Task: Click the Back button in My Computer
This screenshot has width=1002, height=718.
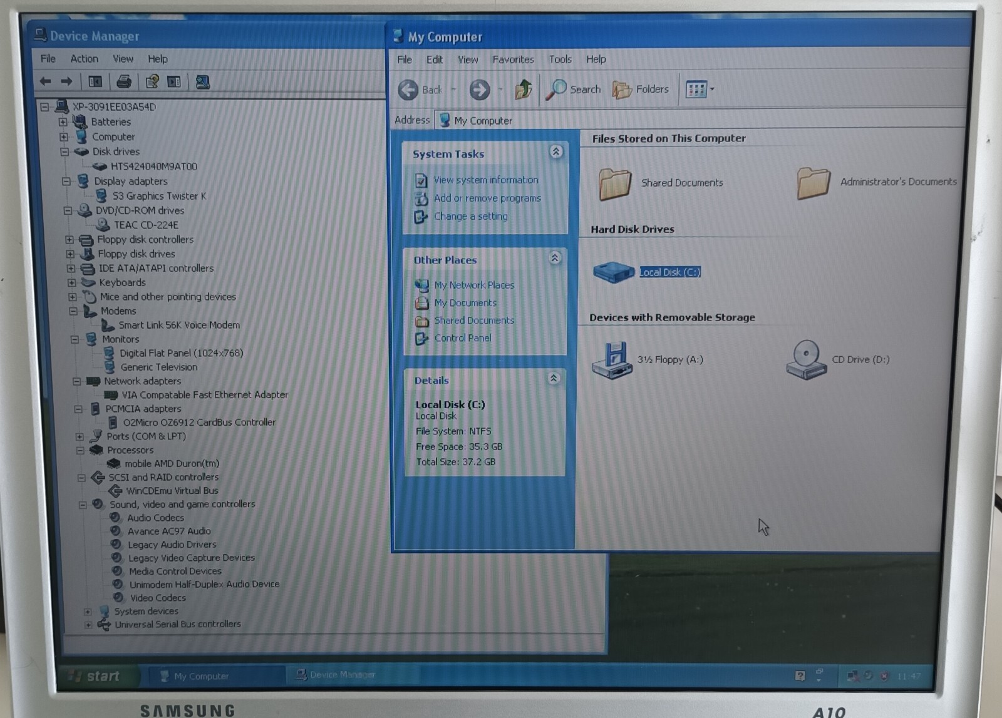Action: coord(420,90)
